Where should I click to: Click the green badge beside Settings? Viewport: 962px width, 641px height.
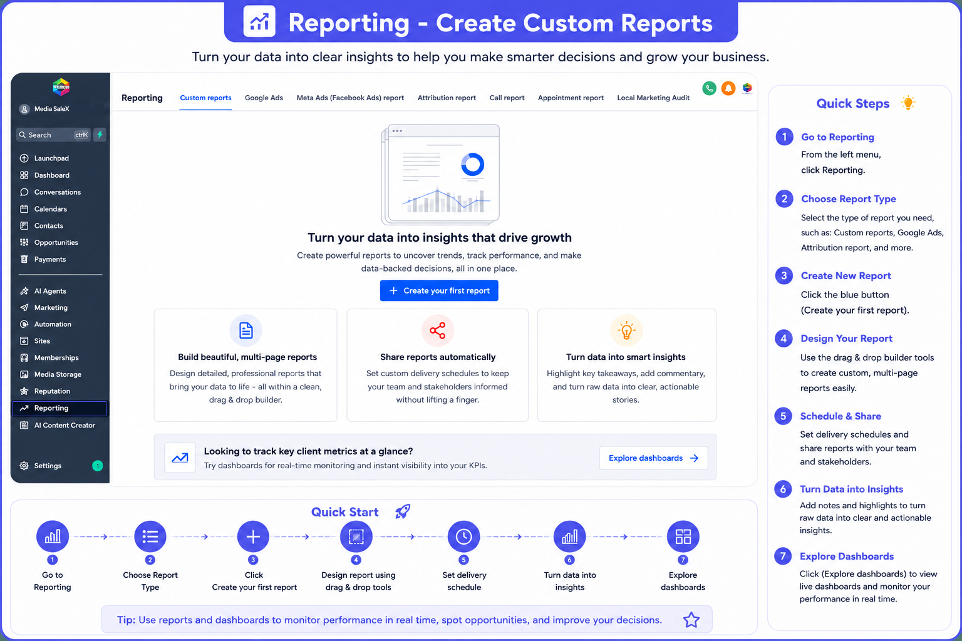[98, 466]
